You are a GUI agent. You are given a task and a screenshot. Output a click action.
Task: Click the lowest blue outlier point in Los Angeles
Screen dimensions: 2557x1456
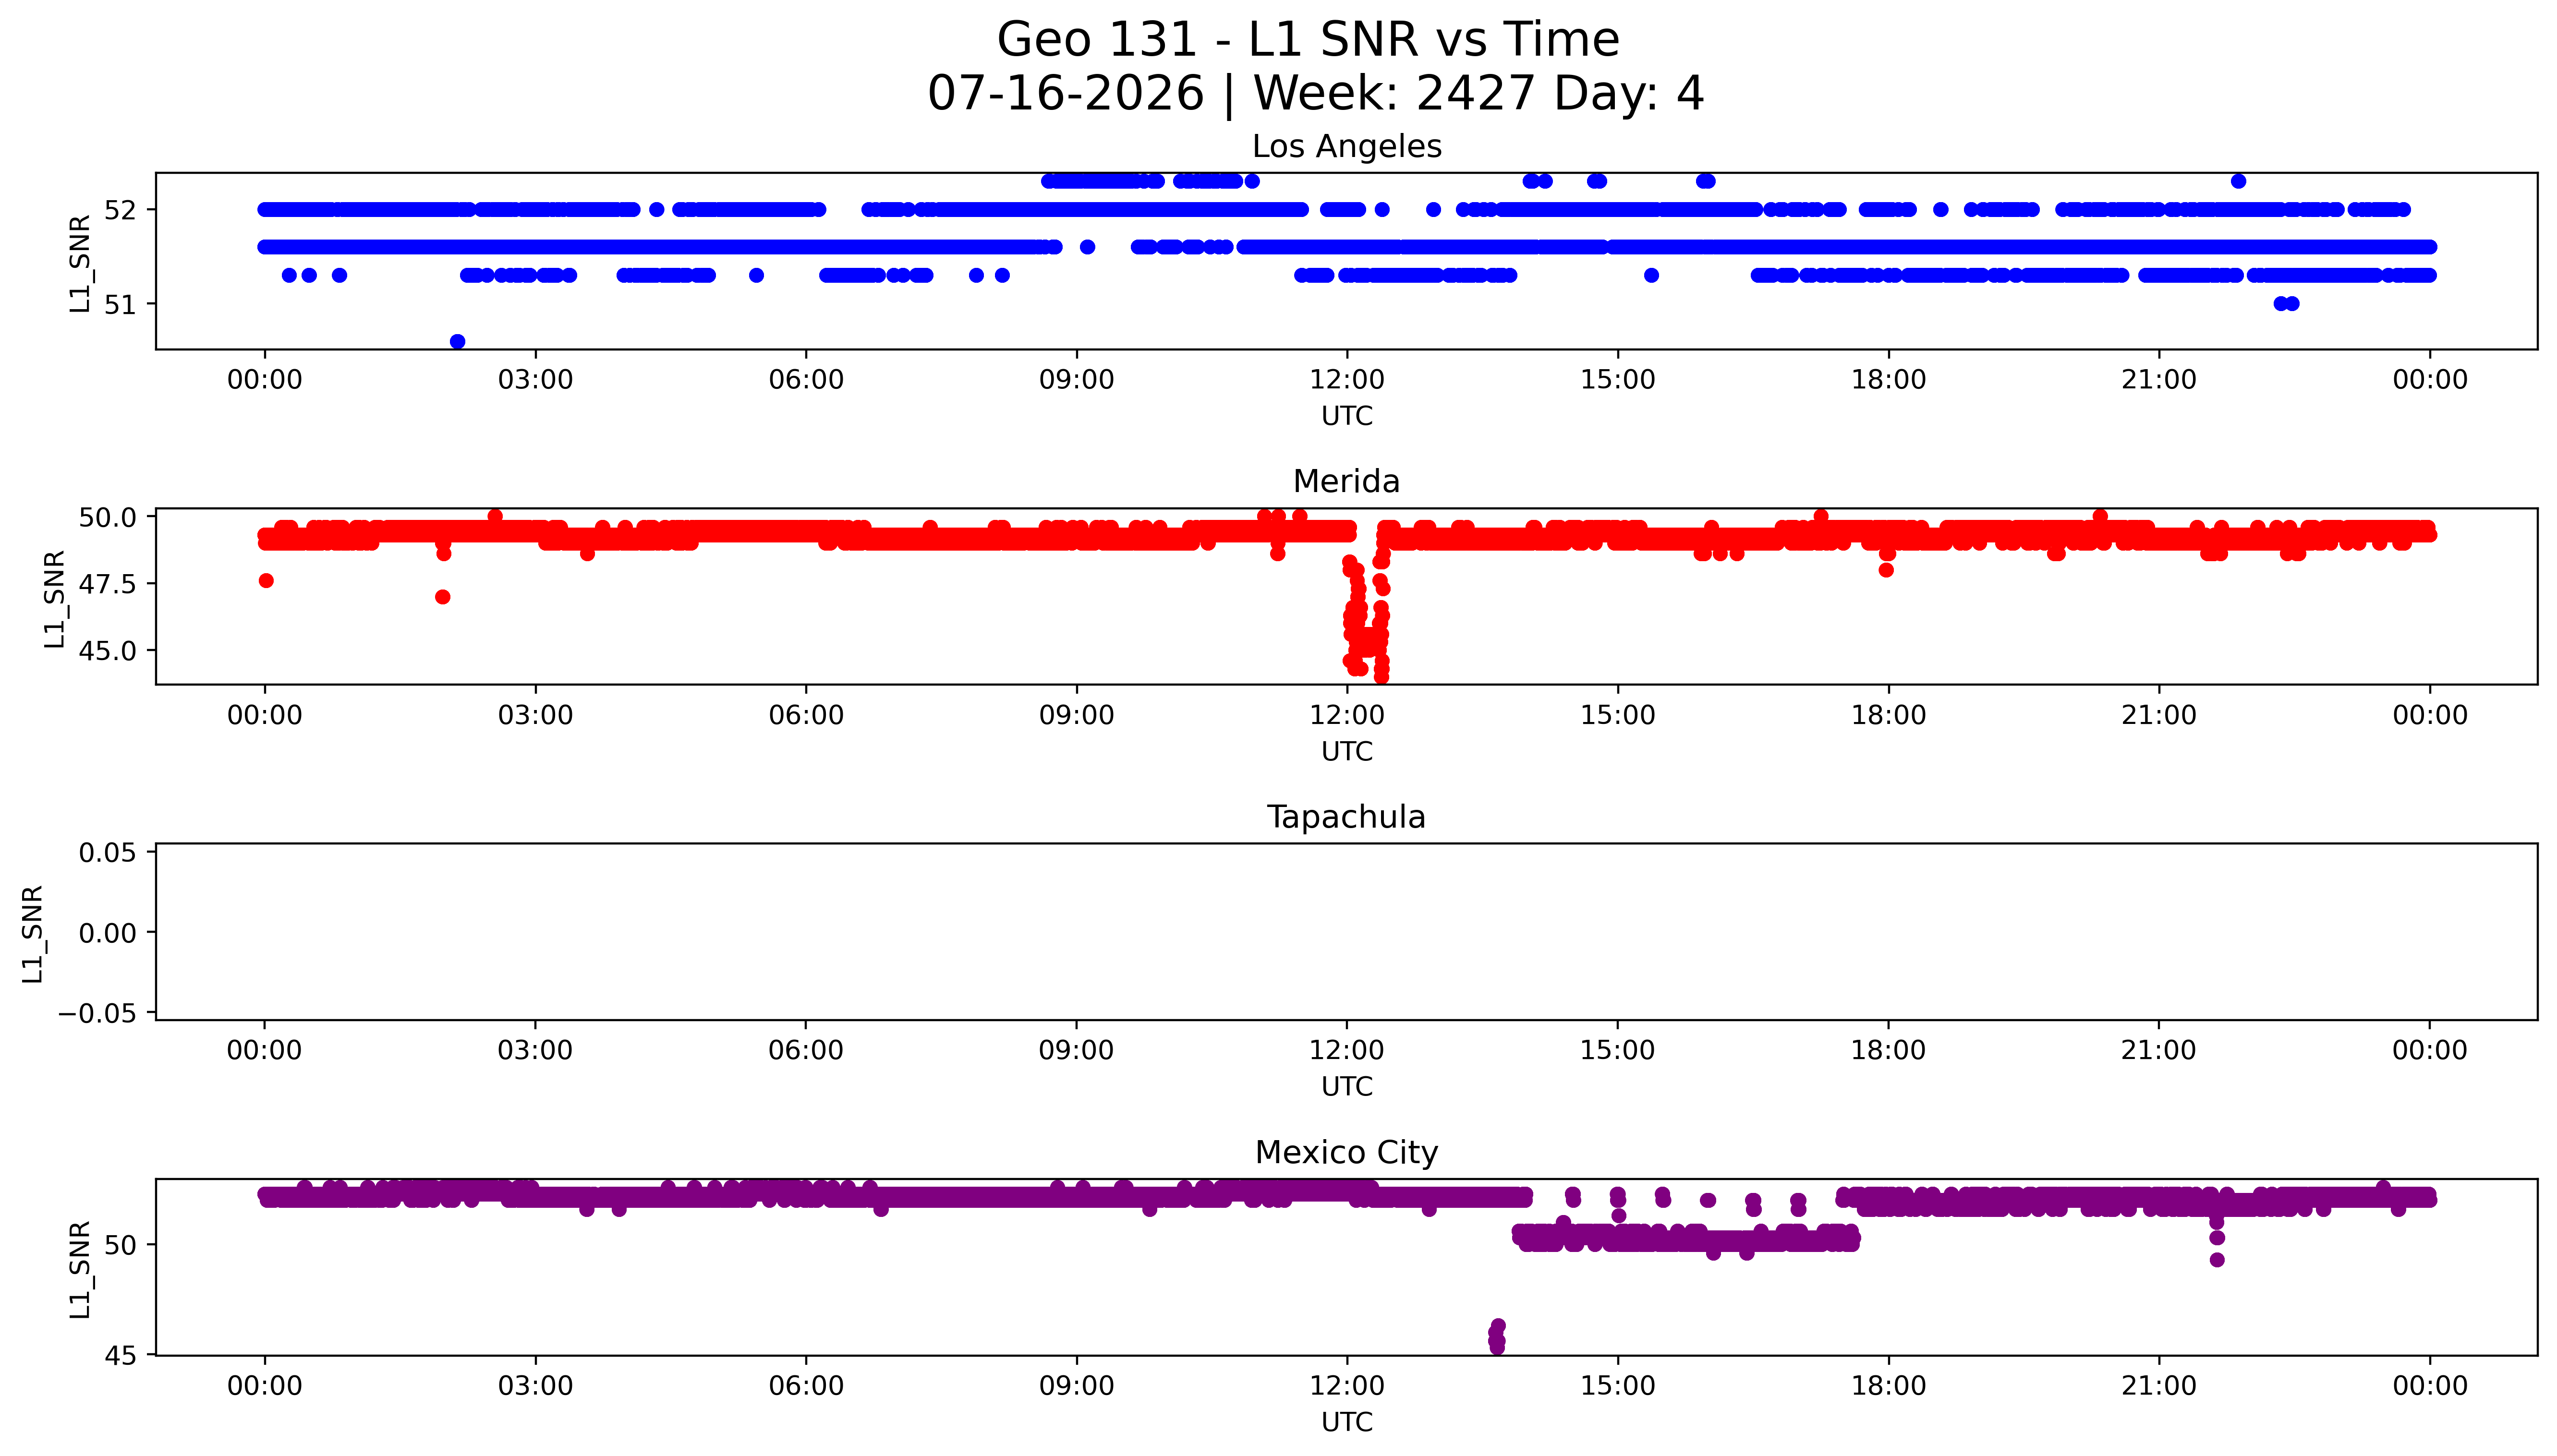(457, 341)
